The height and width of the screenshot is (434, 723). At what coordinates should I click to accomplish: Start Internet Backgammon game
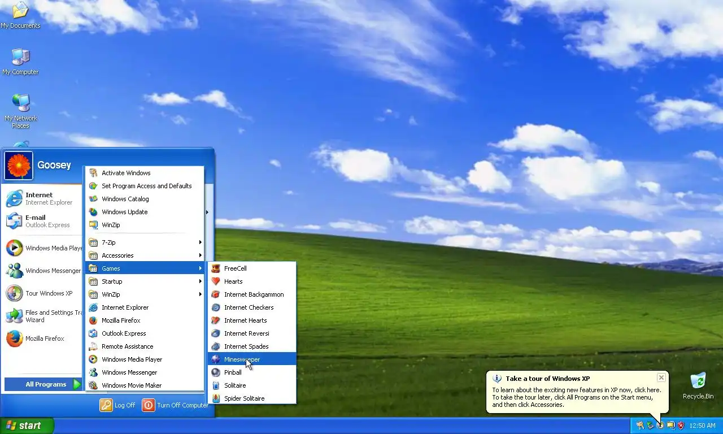[252, 294]
